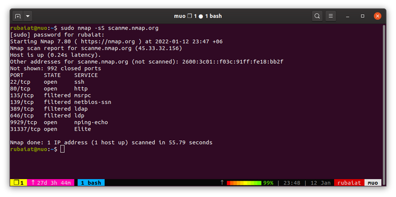
Task: Close the terminal with the orange button
Action: coord(378,16)
